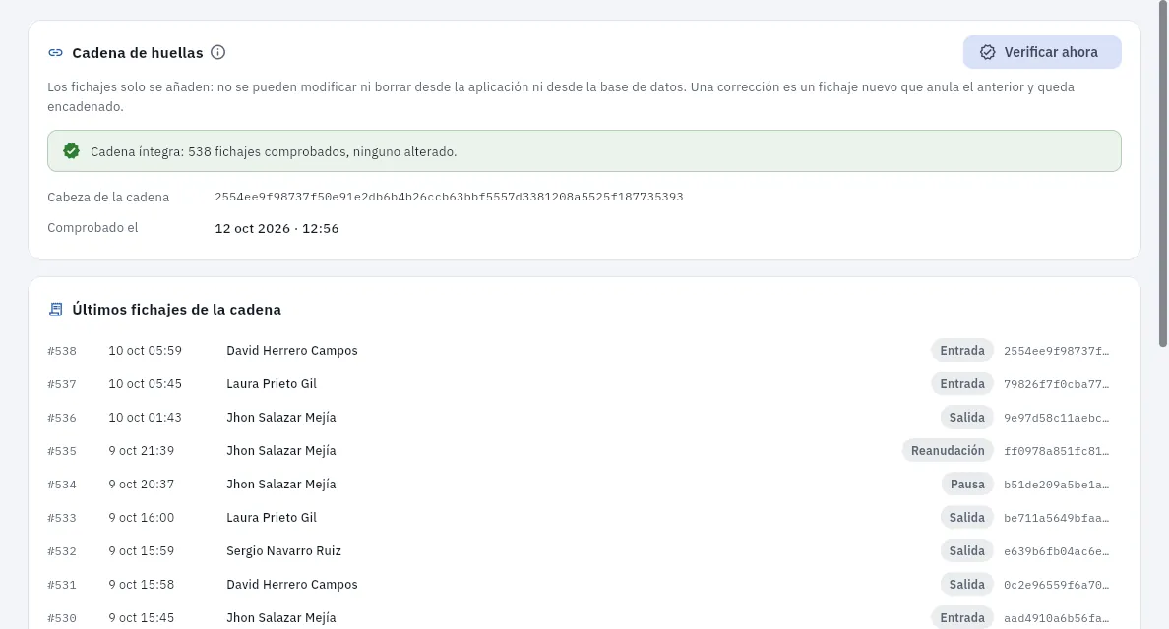Select the timestamp 9 oct 21:39

pos(142,451)
